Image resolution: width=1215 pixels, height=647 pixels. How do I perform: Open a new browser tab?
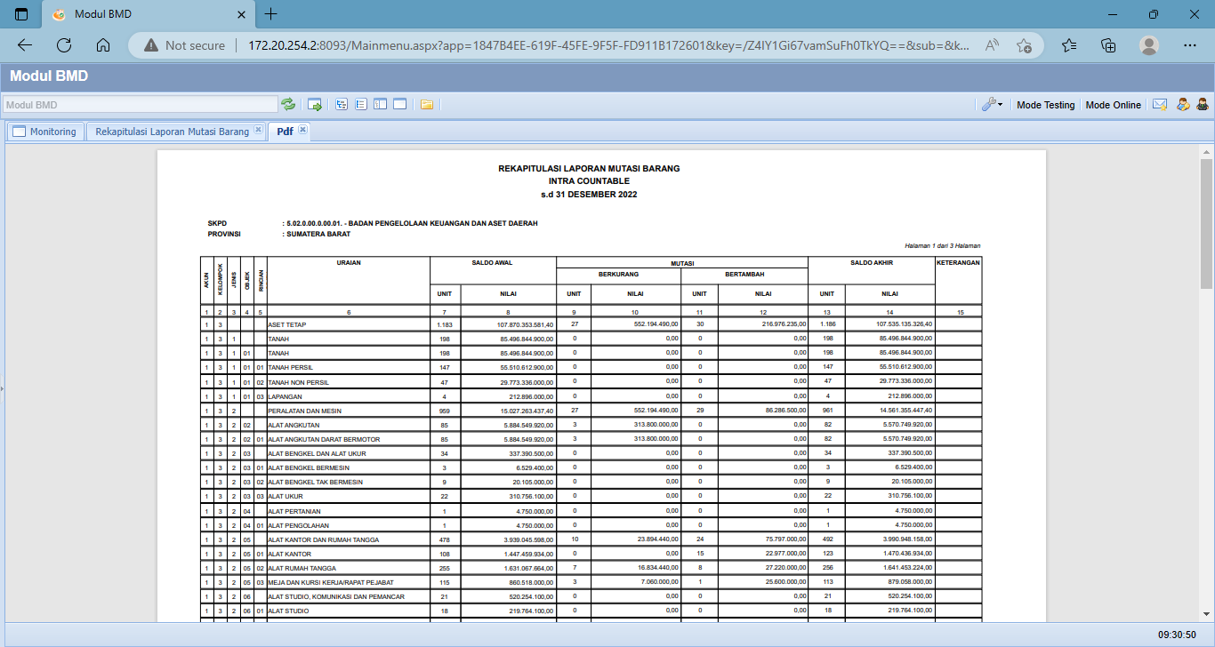click(271, 14)
